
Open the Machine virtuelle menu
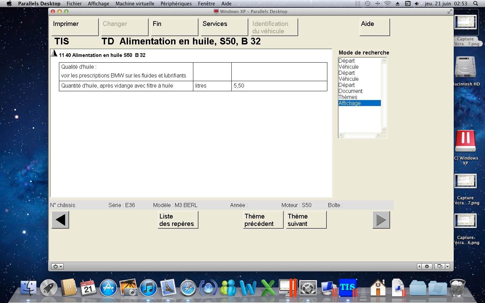[x=135, y=3]
